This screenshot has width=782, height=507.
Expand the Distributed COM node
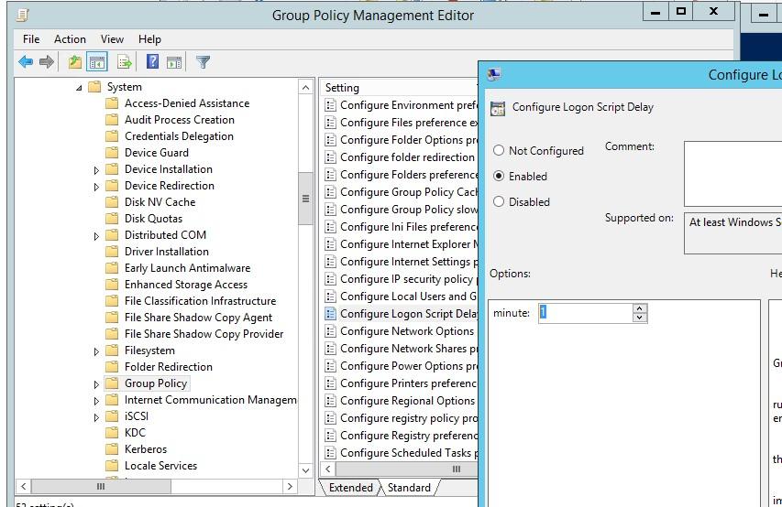tap(97, 236)
